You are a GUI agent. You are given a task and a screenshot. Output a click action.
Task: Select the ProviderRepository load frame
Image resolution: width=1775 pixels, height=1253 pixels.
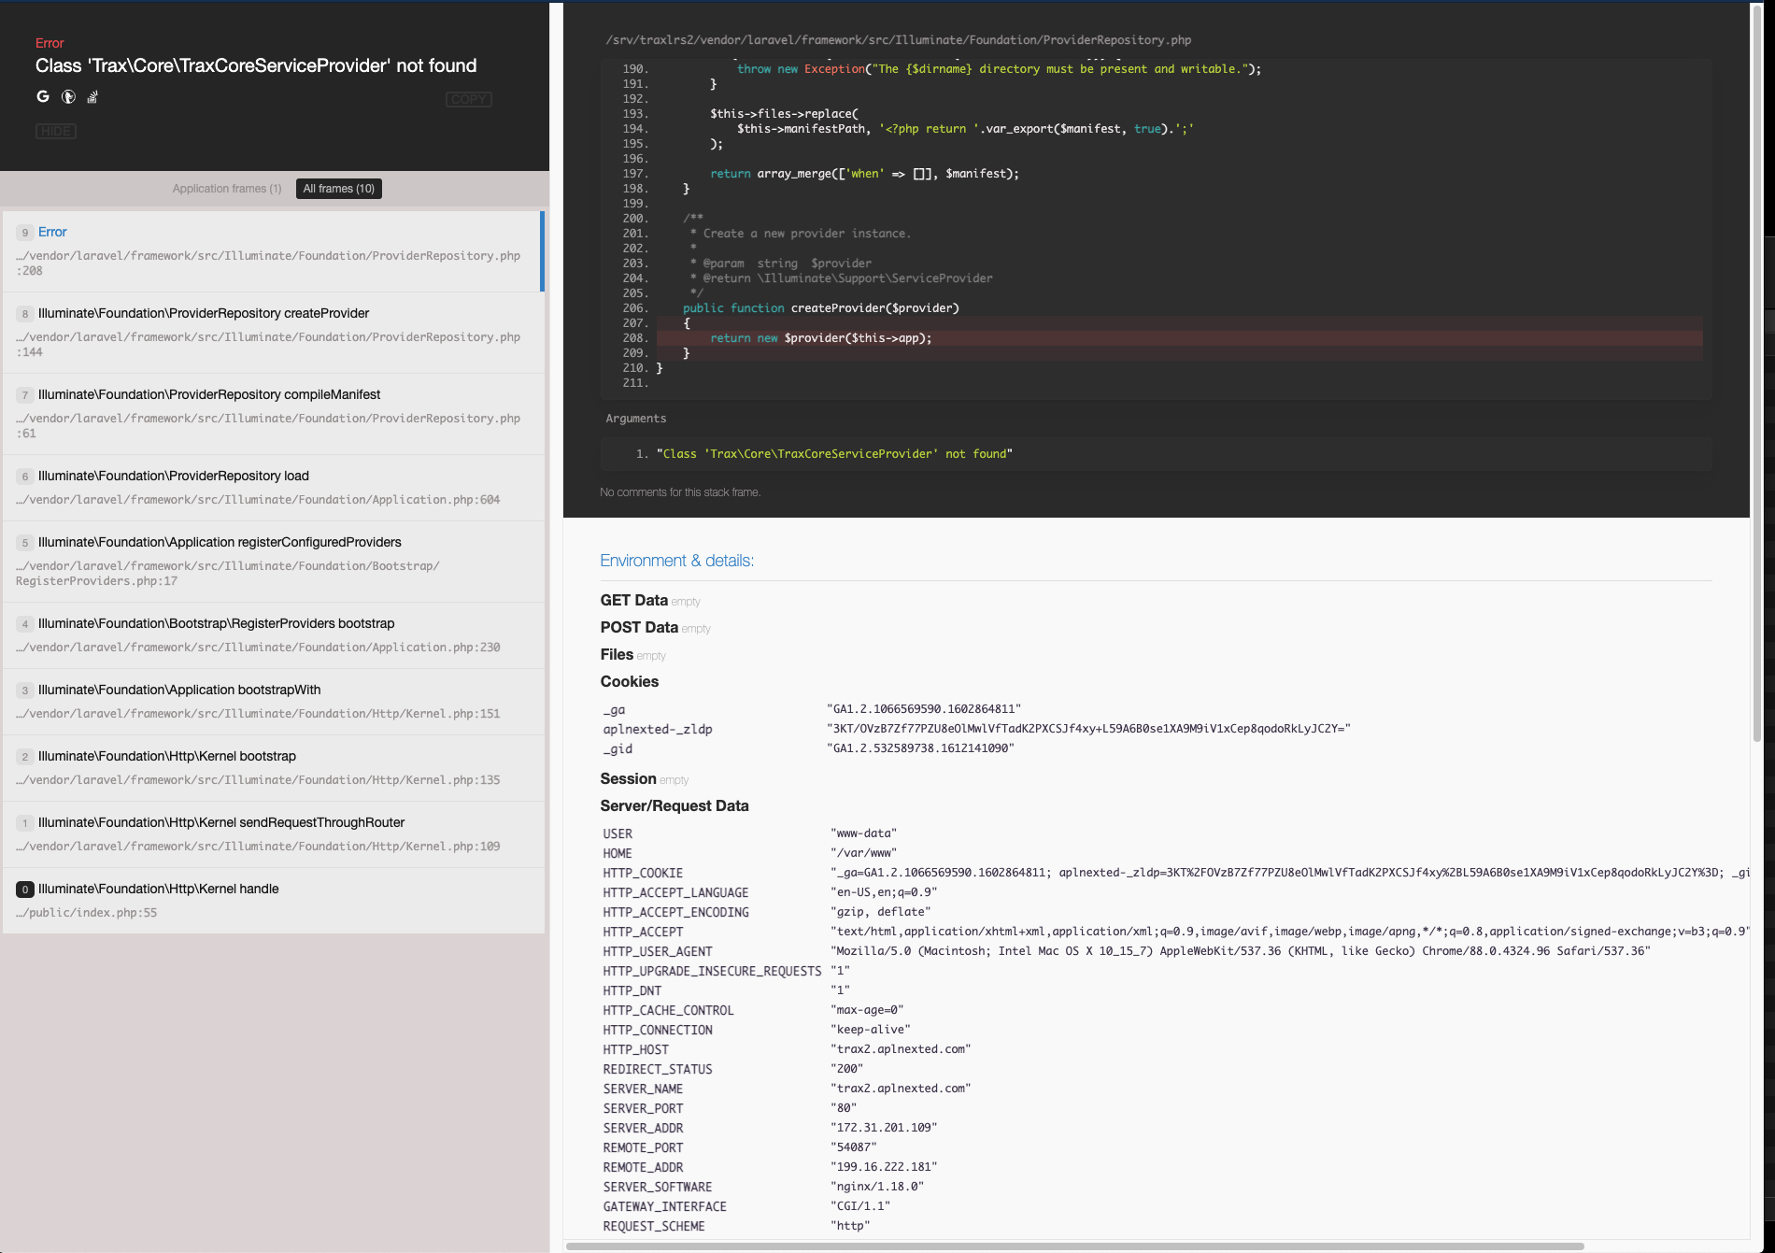click(x=271, y=487)
